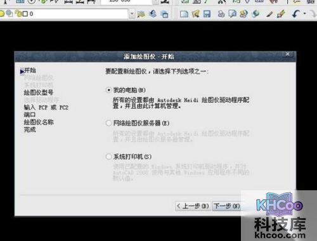This screenshot has width=317, height=241.
Task: Click the Open file folder icon
Action: [x=195, y=14]
